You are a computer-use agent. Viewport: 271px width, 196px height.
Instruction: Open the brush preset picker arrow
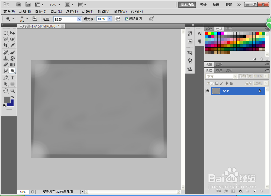pos(27,19)
